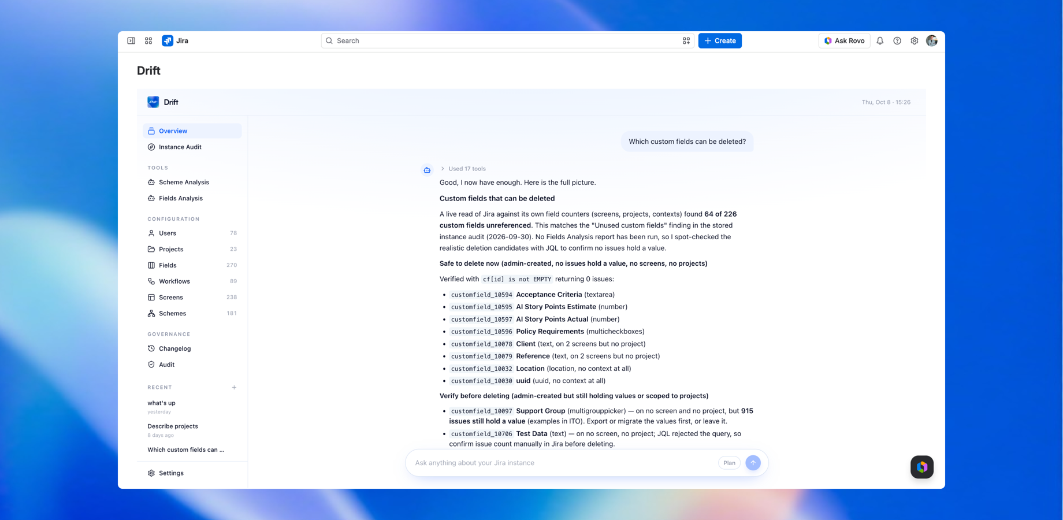
Task: Open user profile avatar
Action: 932,41
